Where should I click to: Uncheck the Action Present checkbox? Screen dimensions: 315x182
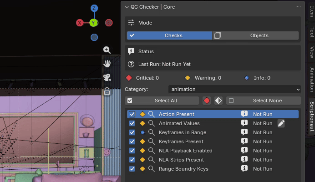pyautogui.click(x=132, y=114)
